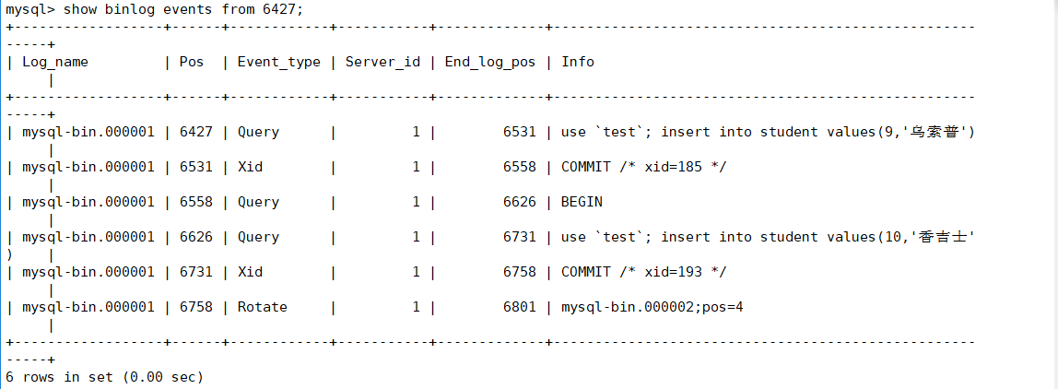
Task: Select the 'COMMIT /* xid=193 */' info text
Action: 644,272
